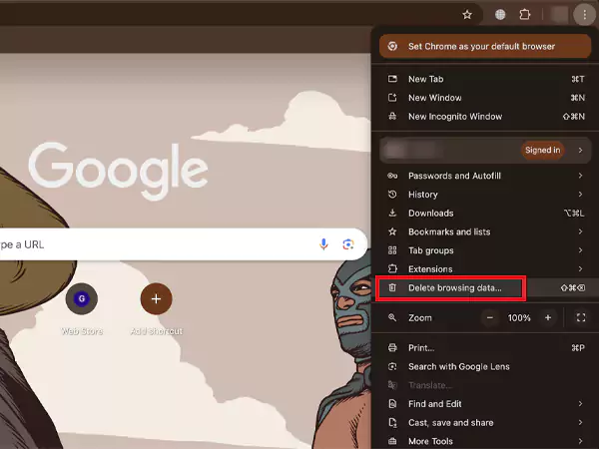Click the incognito icon beside New Incognito Window
Screen dimensions: 599x449
(392, 116)
